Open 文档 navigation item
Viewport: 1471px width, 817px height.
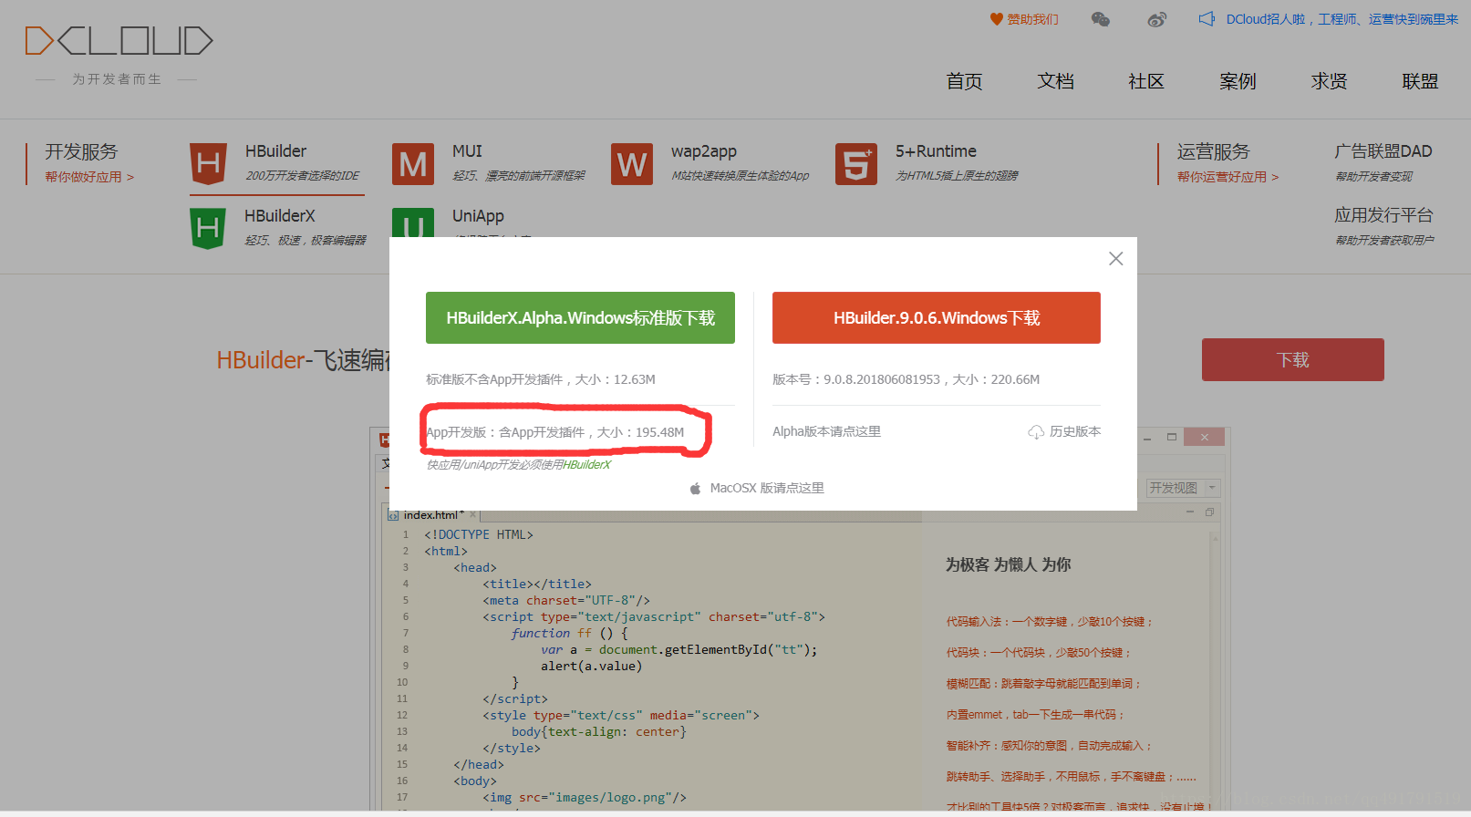tap(1055, 81)
